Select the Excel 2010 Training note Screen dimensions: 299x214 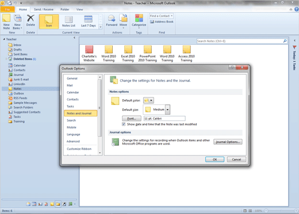click(128, 53)
